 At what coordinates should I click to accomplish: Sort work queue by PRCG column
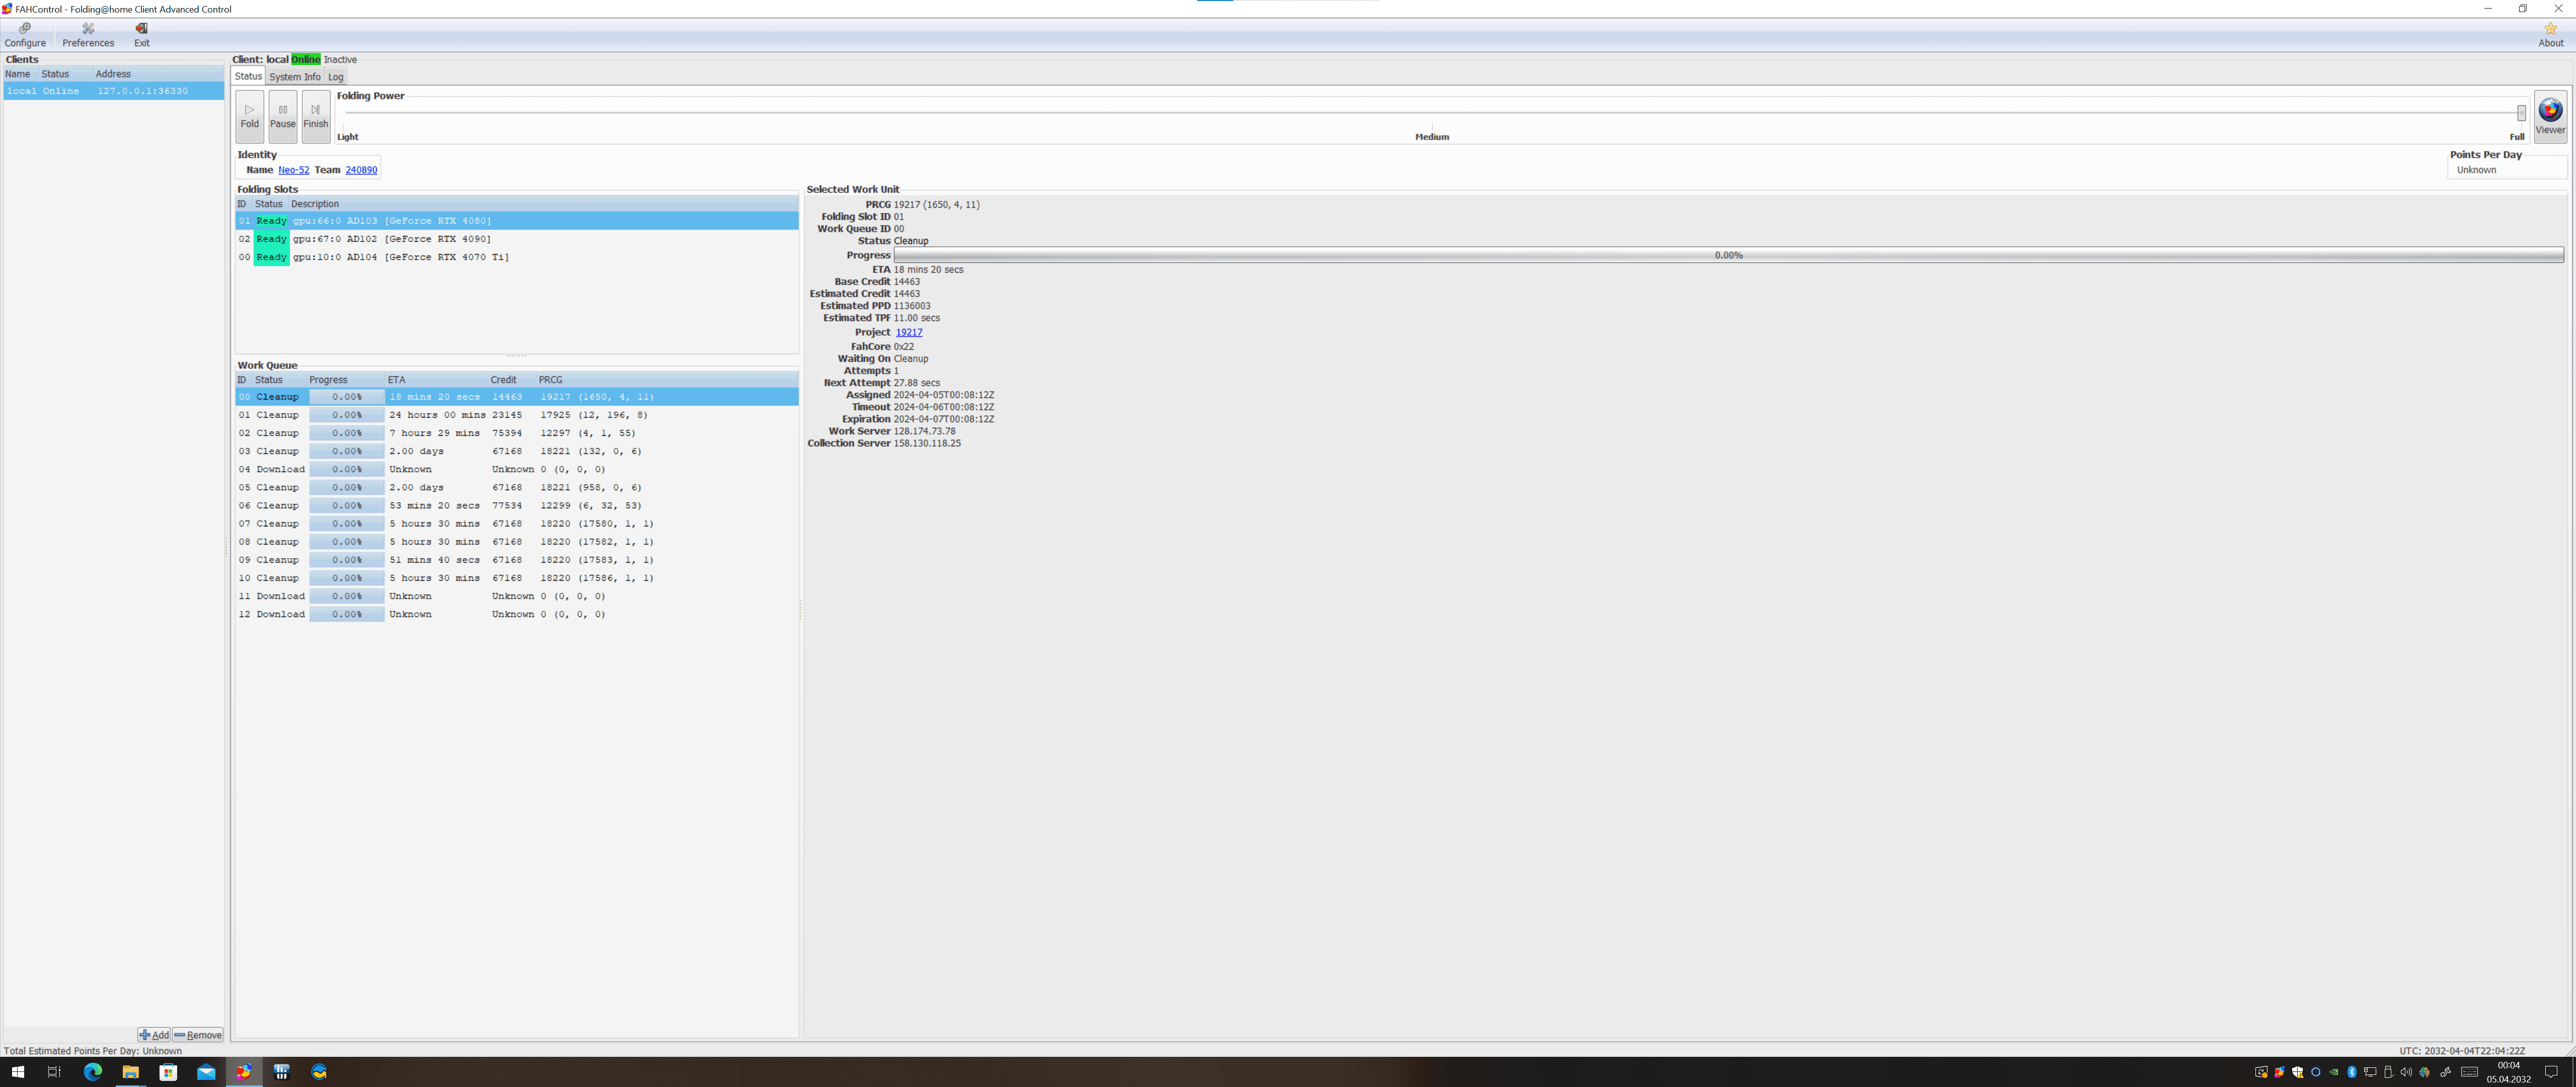(x=667, y=380)
